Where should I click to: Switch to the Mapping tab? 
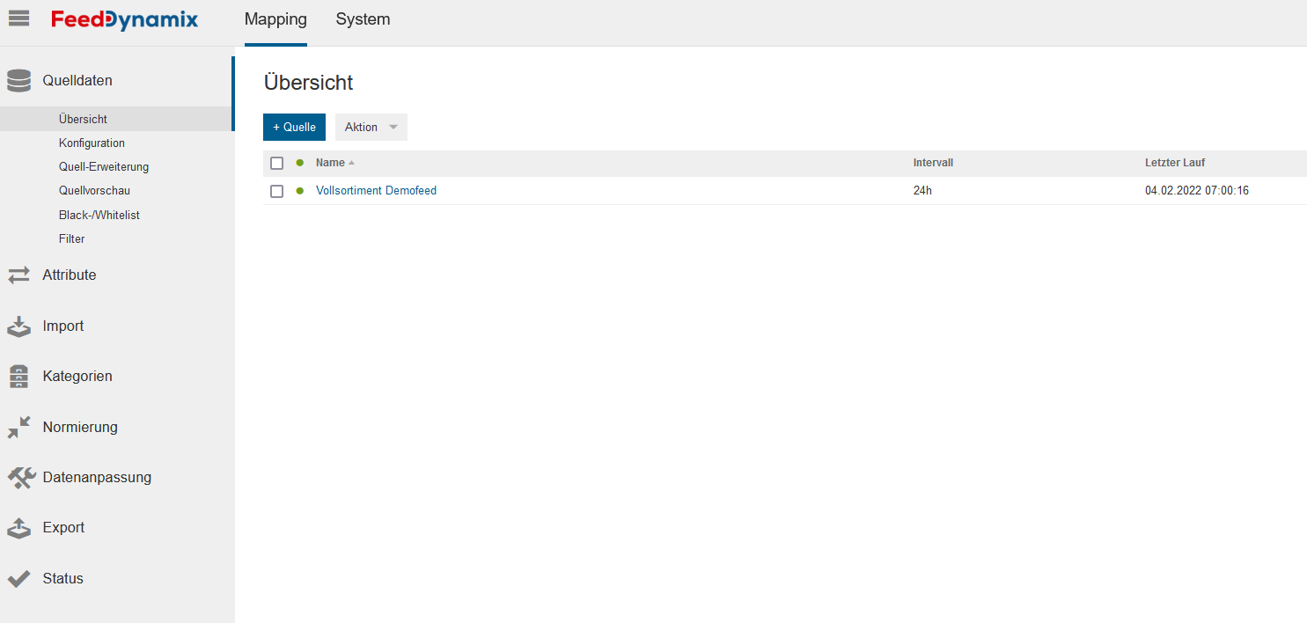(275, 19)
